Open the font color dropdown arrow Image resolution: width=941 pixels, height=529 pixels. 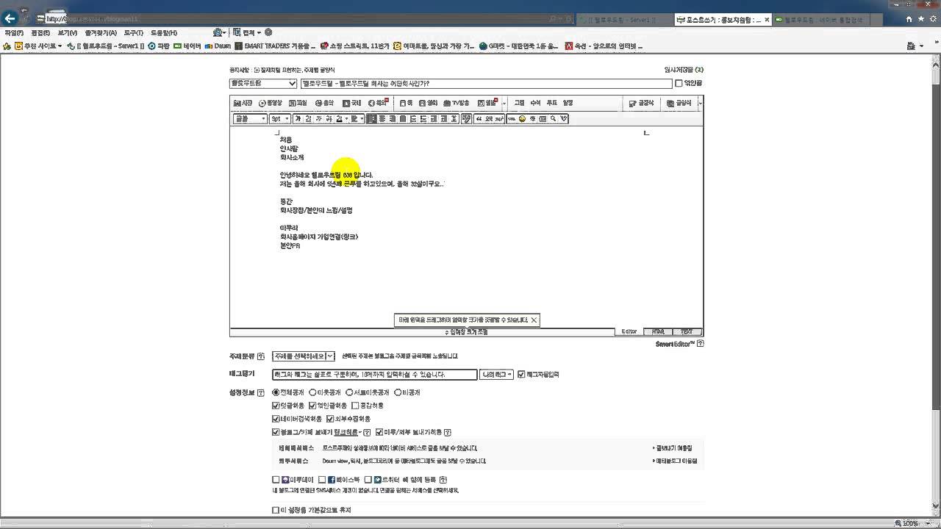tap(347, 119)
